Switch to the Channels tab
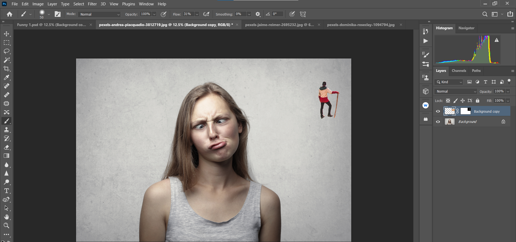This screenshot has width=516, height=242. point(459,71)
